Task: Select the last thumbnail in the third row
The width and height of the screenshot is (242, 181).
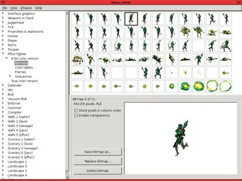Action: 225,46
